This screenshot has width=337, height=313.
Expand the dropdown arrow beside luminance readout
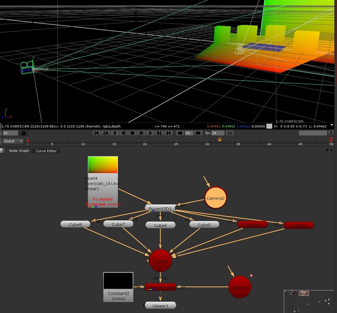(x=332, y=126)
